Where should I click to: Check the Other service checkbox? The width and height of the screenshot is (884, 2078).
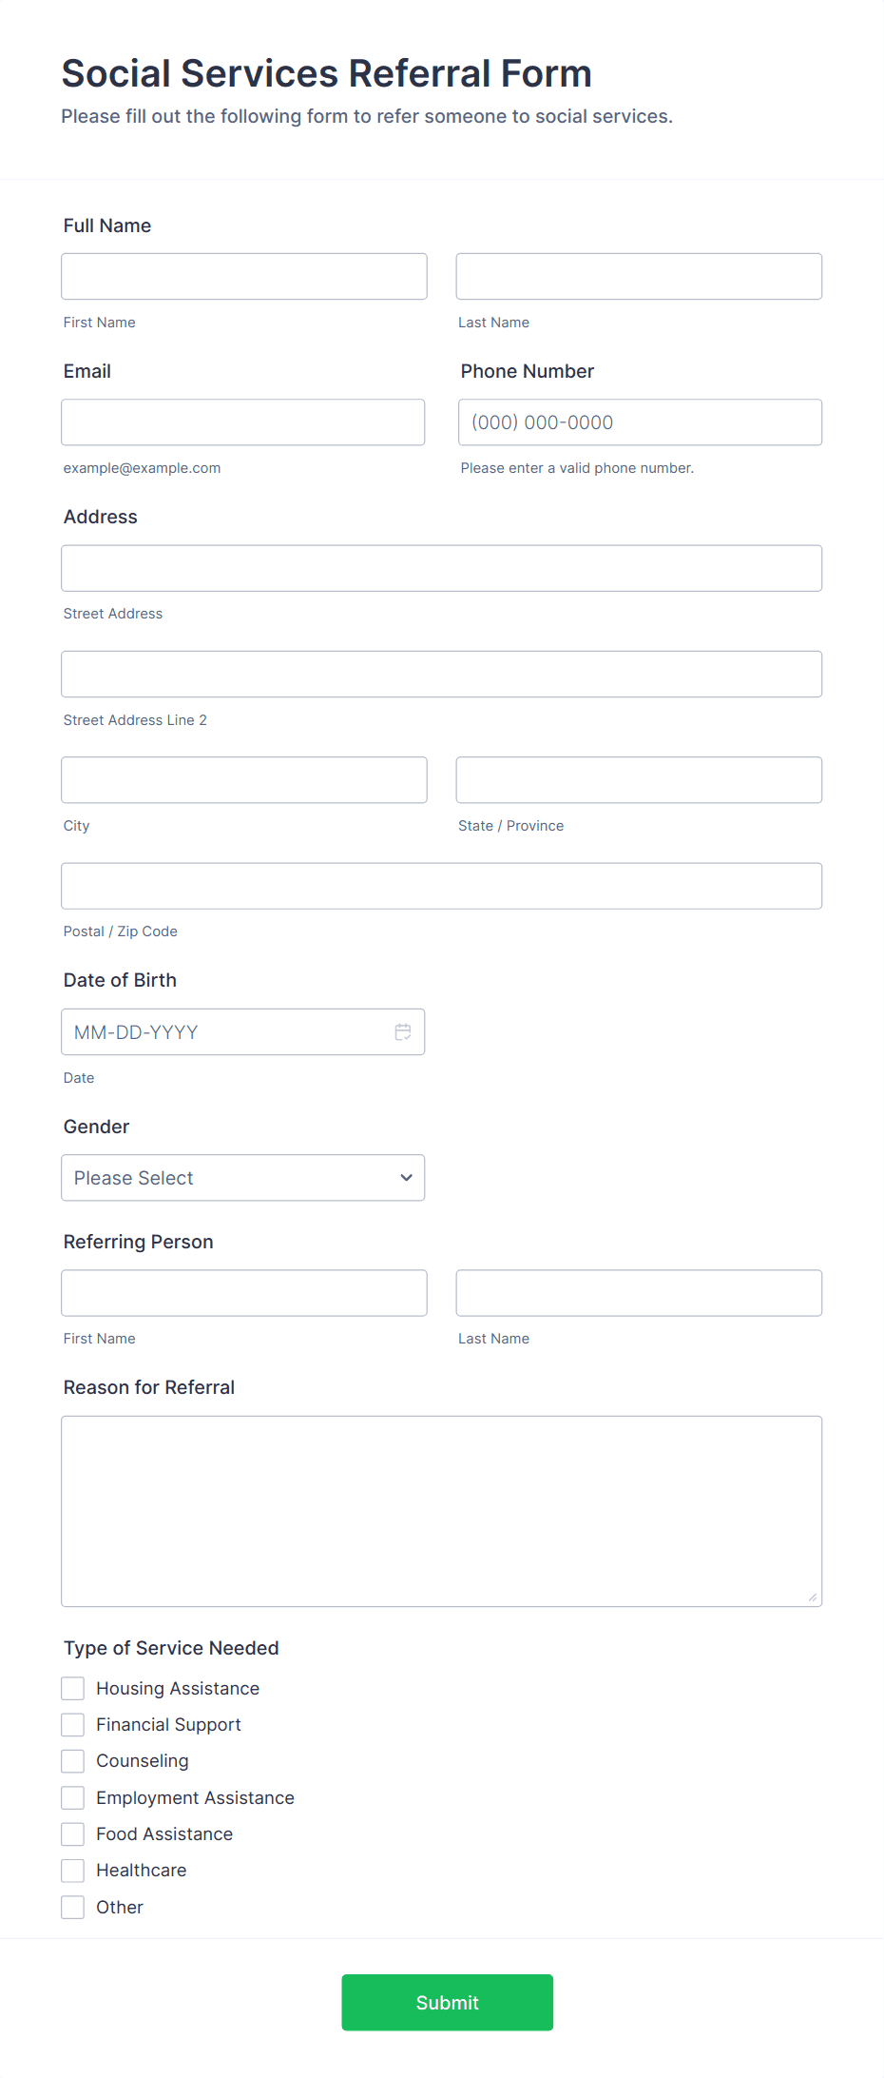click(x=72, y=1907)
